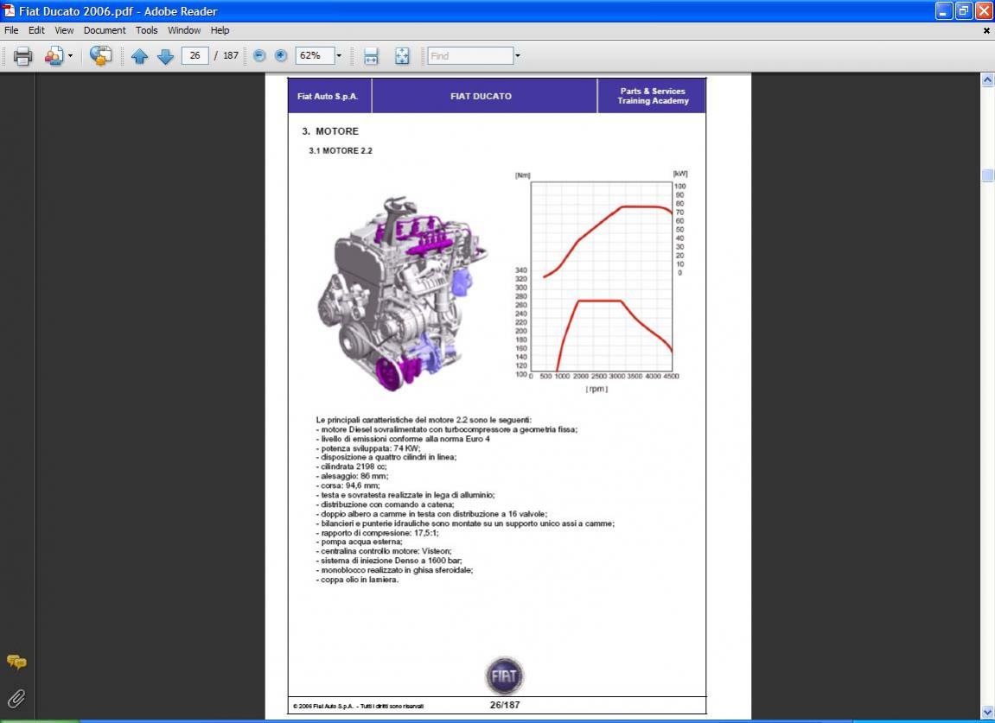Expand the Create PDF dropdown arrow

70,56
